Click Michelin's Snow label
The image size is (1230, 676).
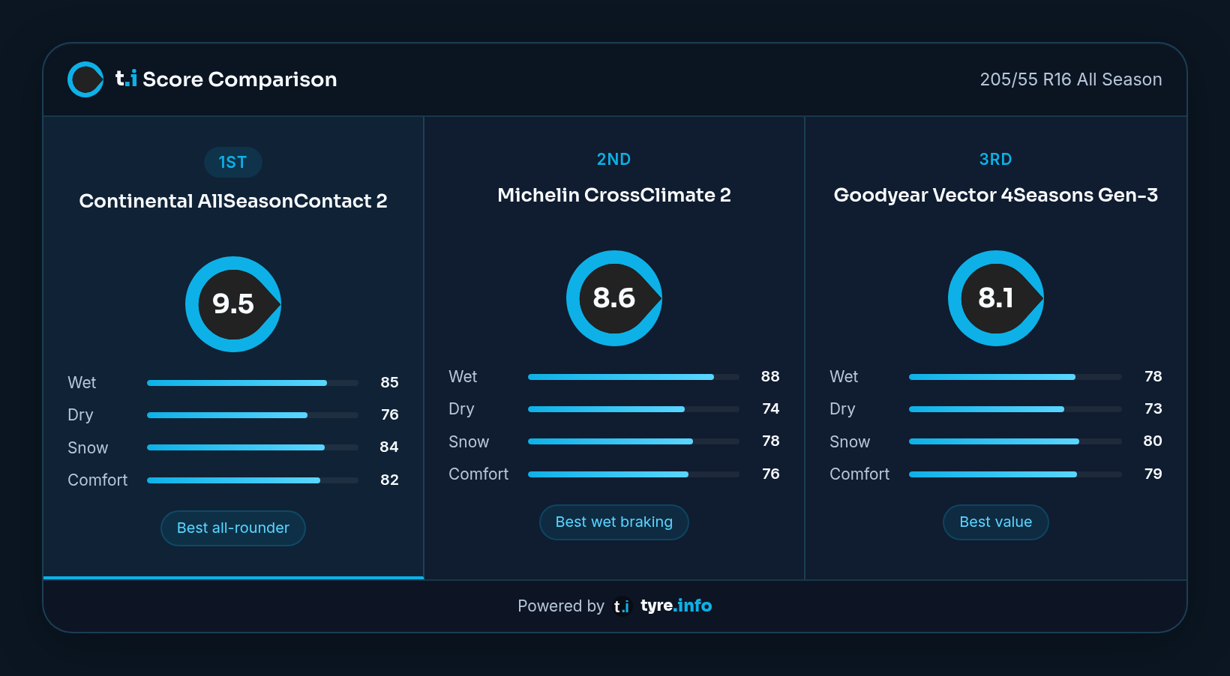(469, 442)
